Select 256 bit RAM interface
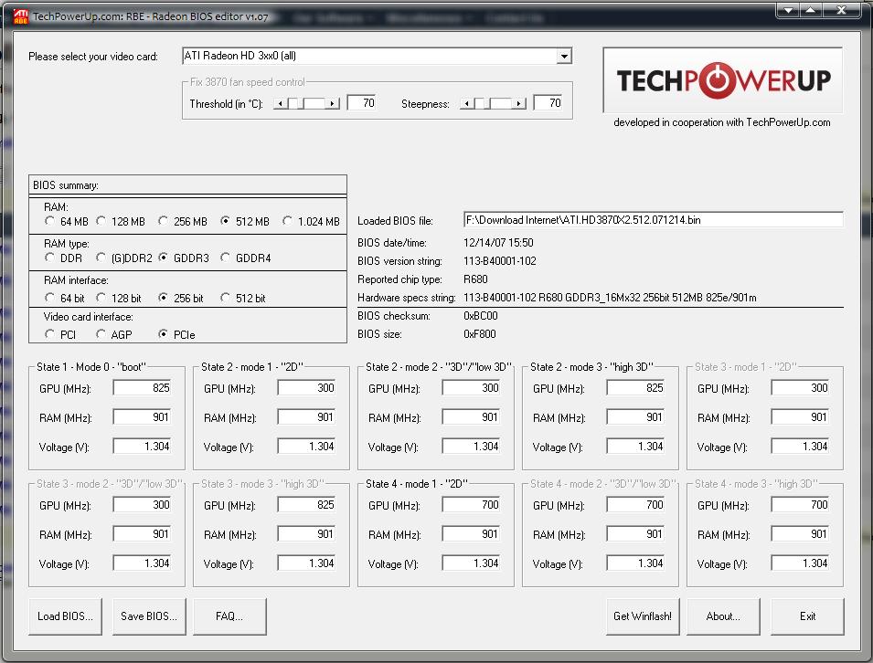Viewport: 873px width, 663px height. coord(163,298)
